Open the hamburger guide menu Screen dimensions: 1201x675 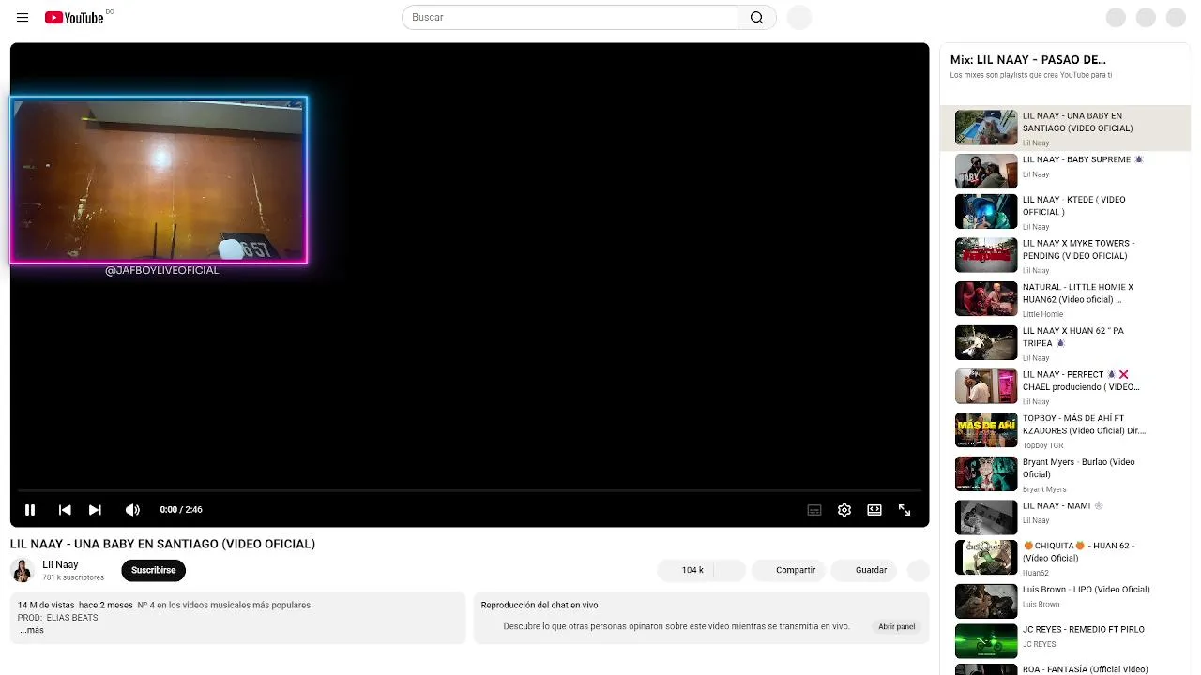23,17
